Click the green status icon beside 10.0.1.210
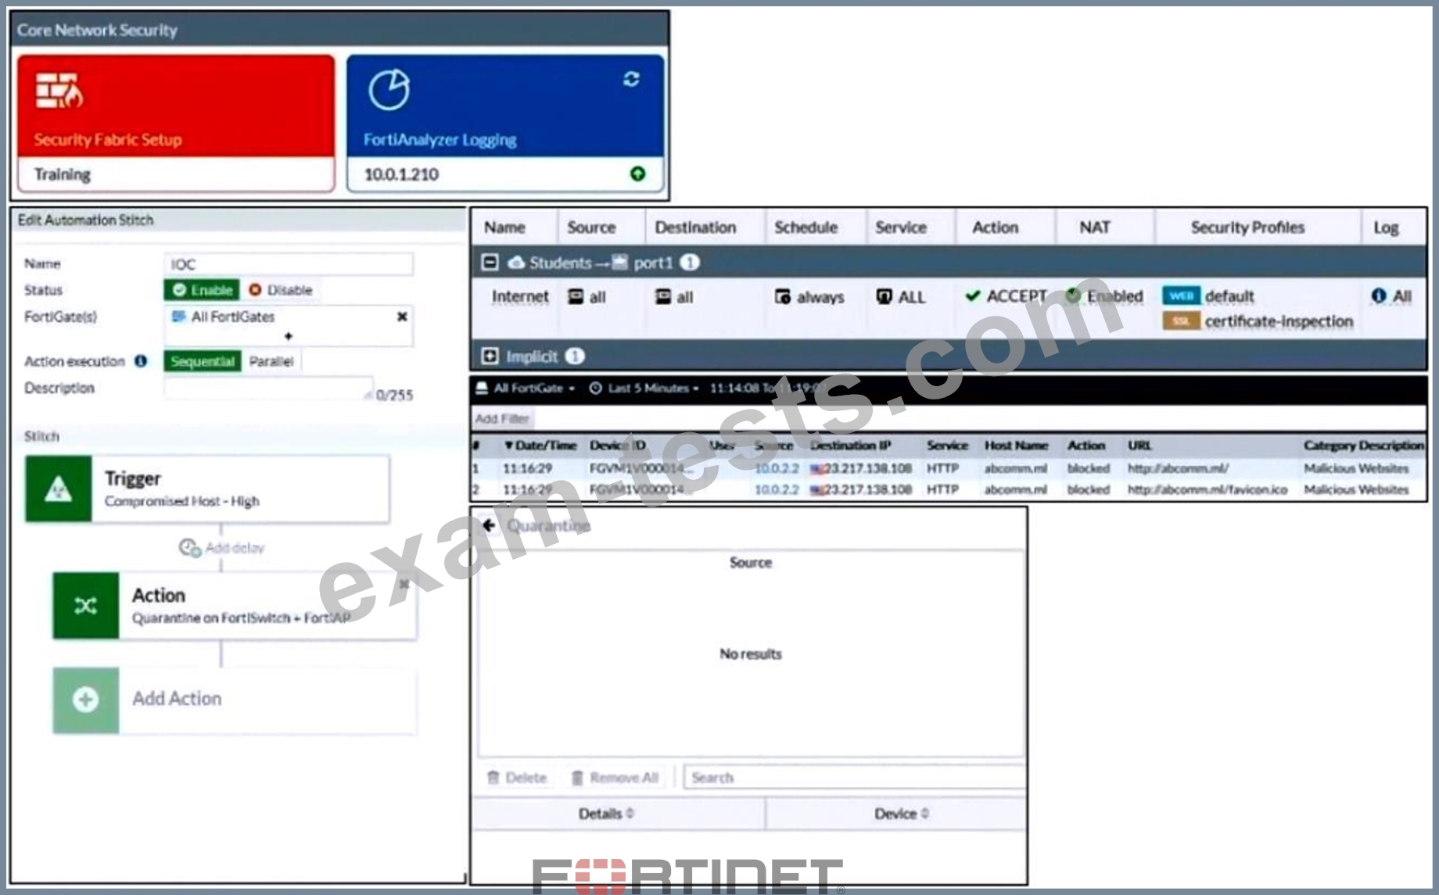Image resolution: width=1439 pixels, height=895 pixels. point(637,174)
